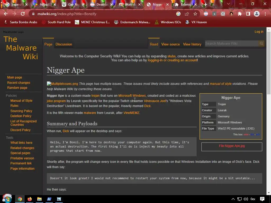Open the Windows ISOs bookmark
Viewport: 271px width, 203px height.
point(168,22)
